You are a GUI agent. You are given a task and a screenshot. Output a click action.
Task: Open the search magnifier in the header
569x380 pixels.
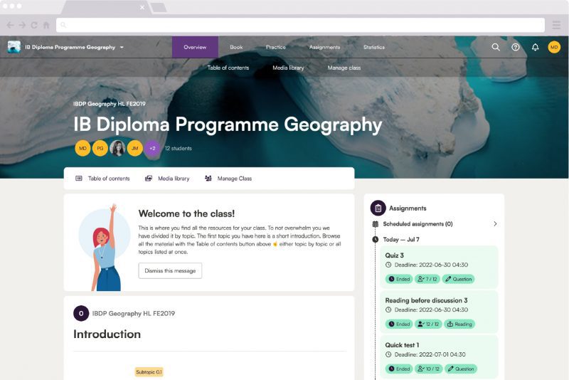coord(496,47)
